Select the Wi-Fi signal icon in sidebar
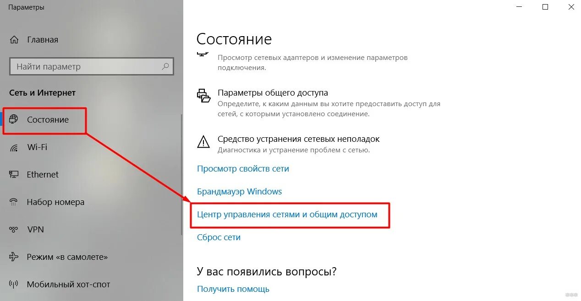Screen dimensions: 581x301 14,147
